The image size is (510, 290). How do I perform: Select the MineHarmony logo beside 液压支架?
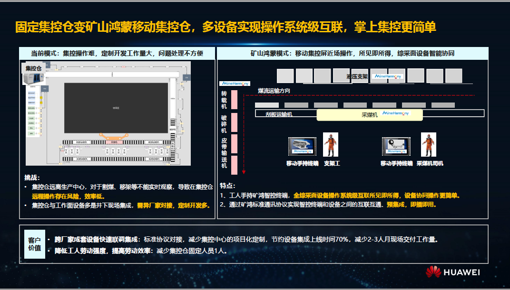388,76
